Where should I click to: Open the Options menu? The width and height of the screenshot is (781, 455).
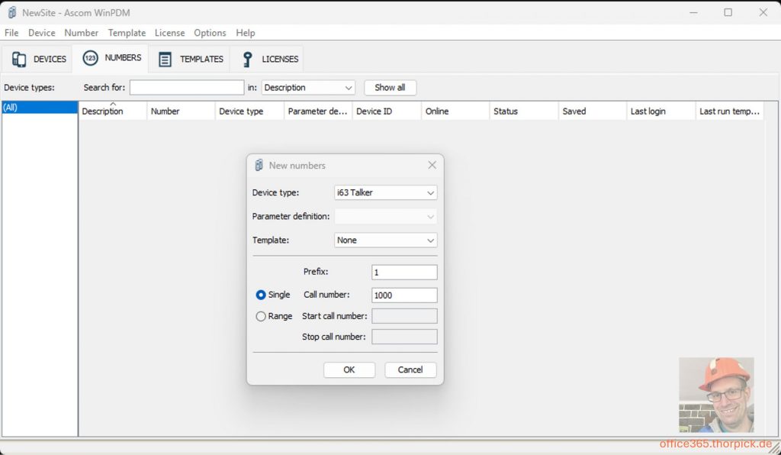click(210, 33)
